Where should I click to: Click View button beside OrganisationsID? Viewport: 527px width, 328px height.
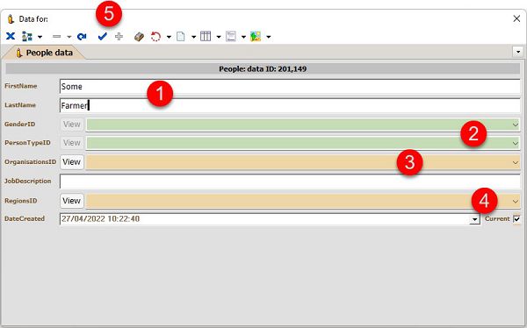tap(72, 162)
